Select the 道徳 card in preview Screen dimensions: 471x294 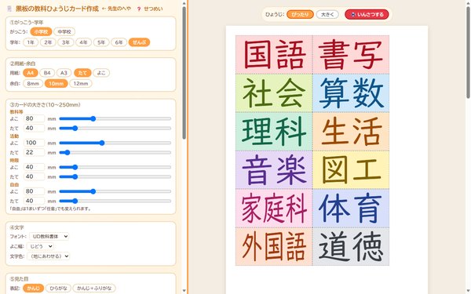[x=351, y=247]
